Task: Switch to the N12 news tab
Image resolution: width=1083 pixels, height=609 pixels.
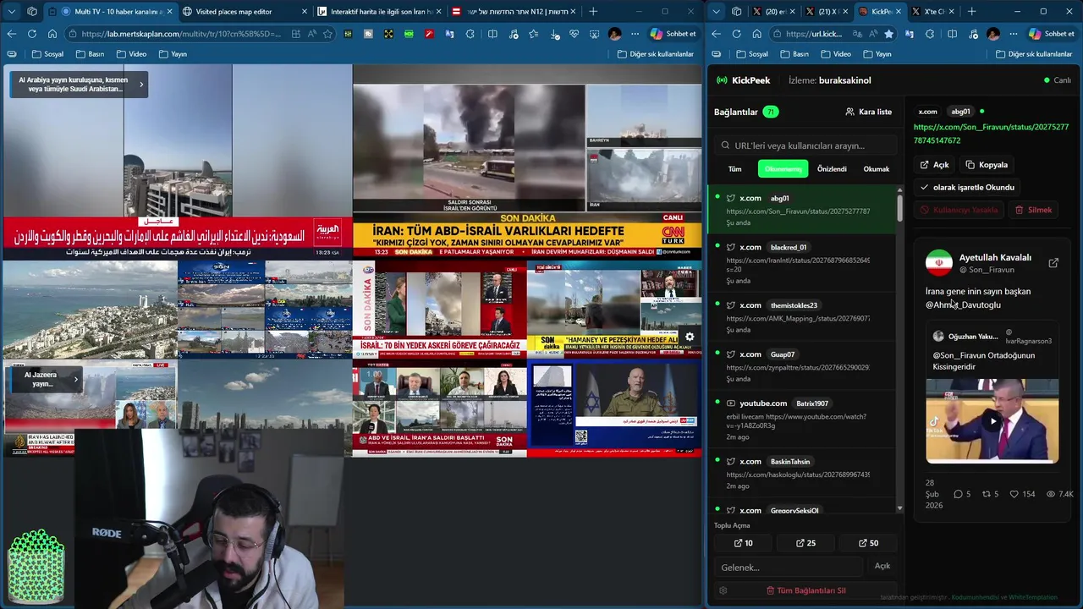Action: 515,12
